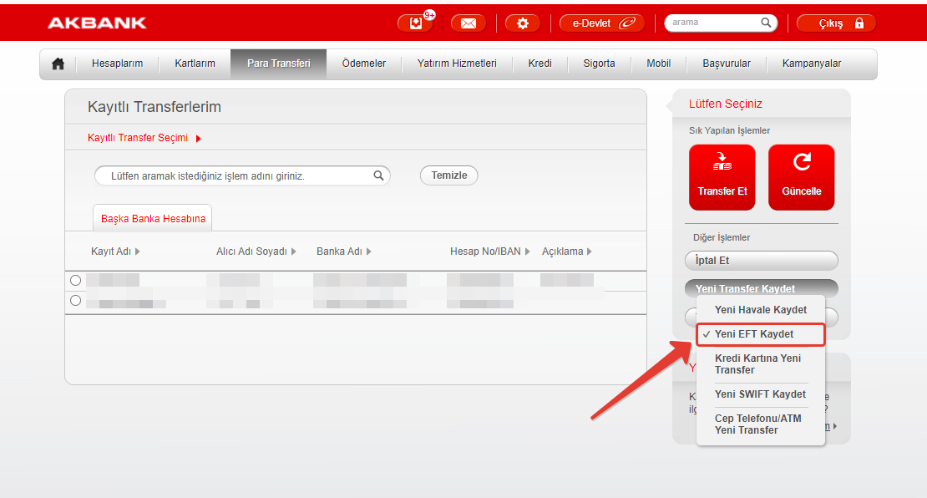Sort by Banka Adı column
Viewport: 927px width, 498px height.
click(x=343, y=252)
